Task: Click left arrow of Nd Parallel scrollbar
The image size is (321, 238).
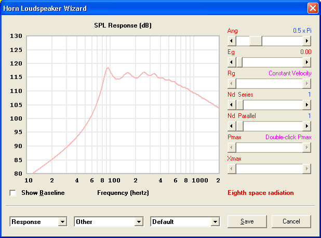Action: click(232, 126)
